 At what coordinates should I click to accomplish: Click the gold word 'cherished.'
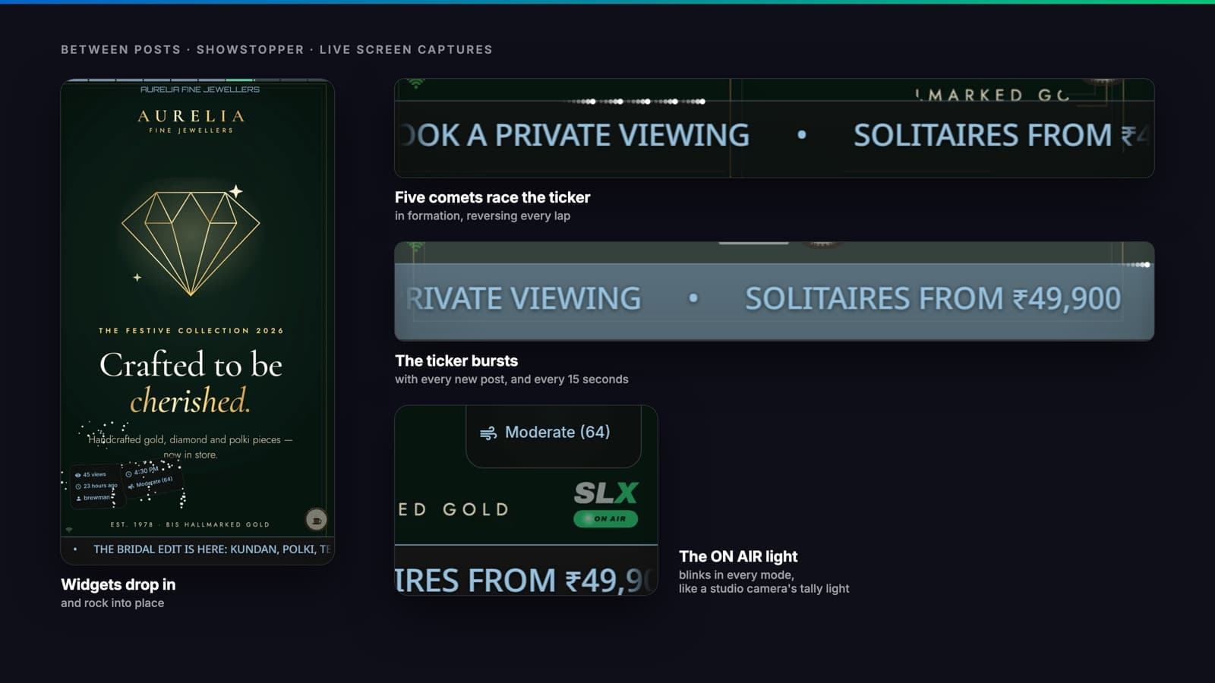point(190,401)
